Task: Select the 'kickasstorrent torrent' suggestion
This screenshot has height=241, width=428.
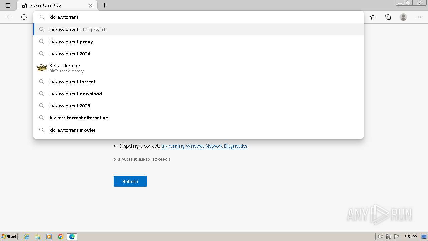Action: tap(199, 82)
